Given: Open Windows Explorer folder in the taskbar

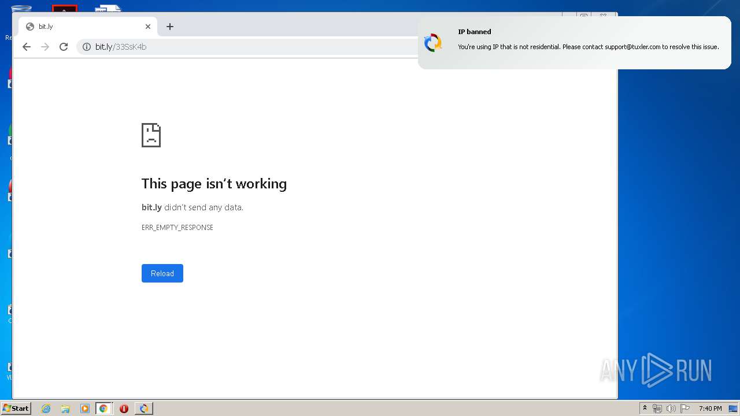Looking at the screenshot, I should [65, 408].
